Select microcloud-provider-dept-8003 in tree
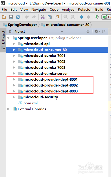Viewport: 111px width, 177px height. pos(57,91)
